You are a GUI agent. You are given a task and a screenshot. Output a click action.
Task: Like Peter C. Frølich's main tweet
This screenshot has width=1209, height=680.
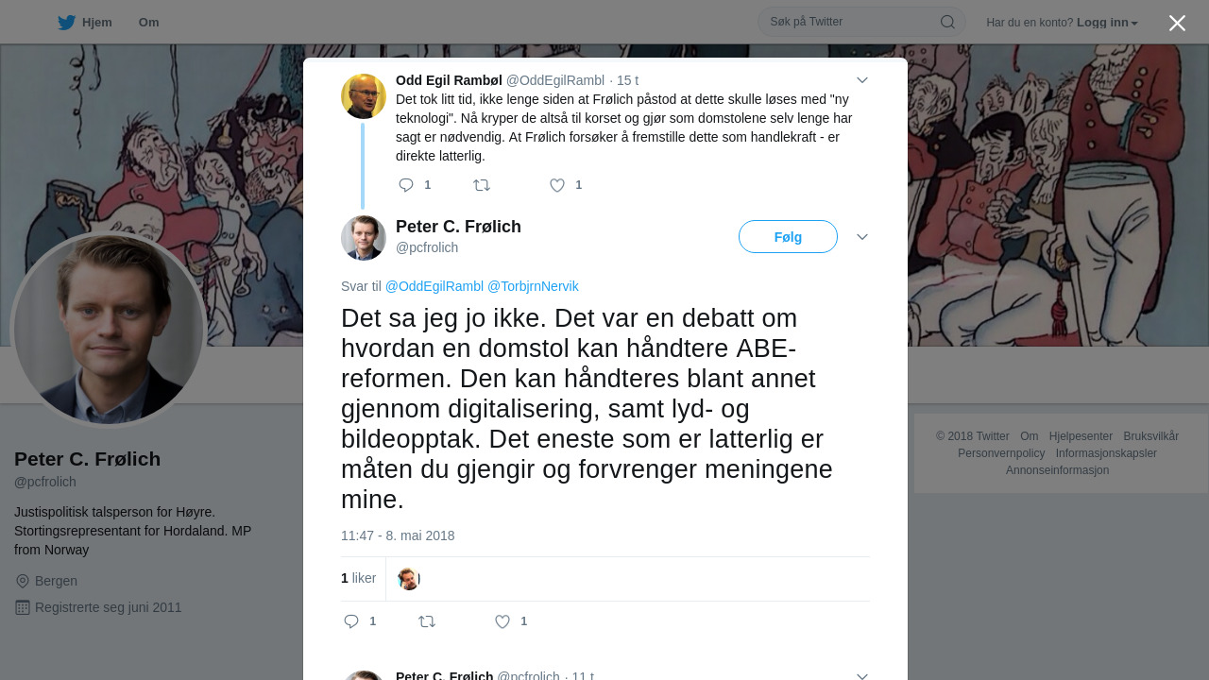click(502, 621)
